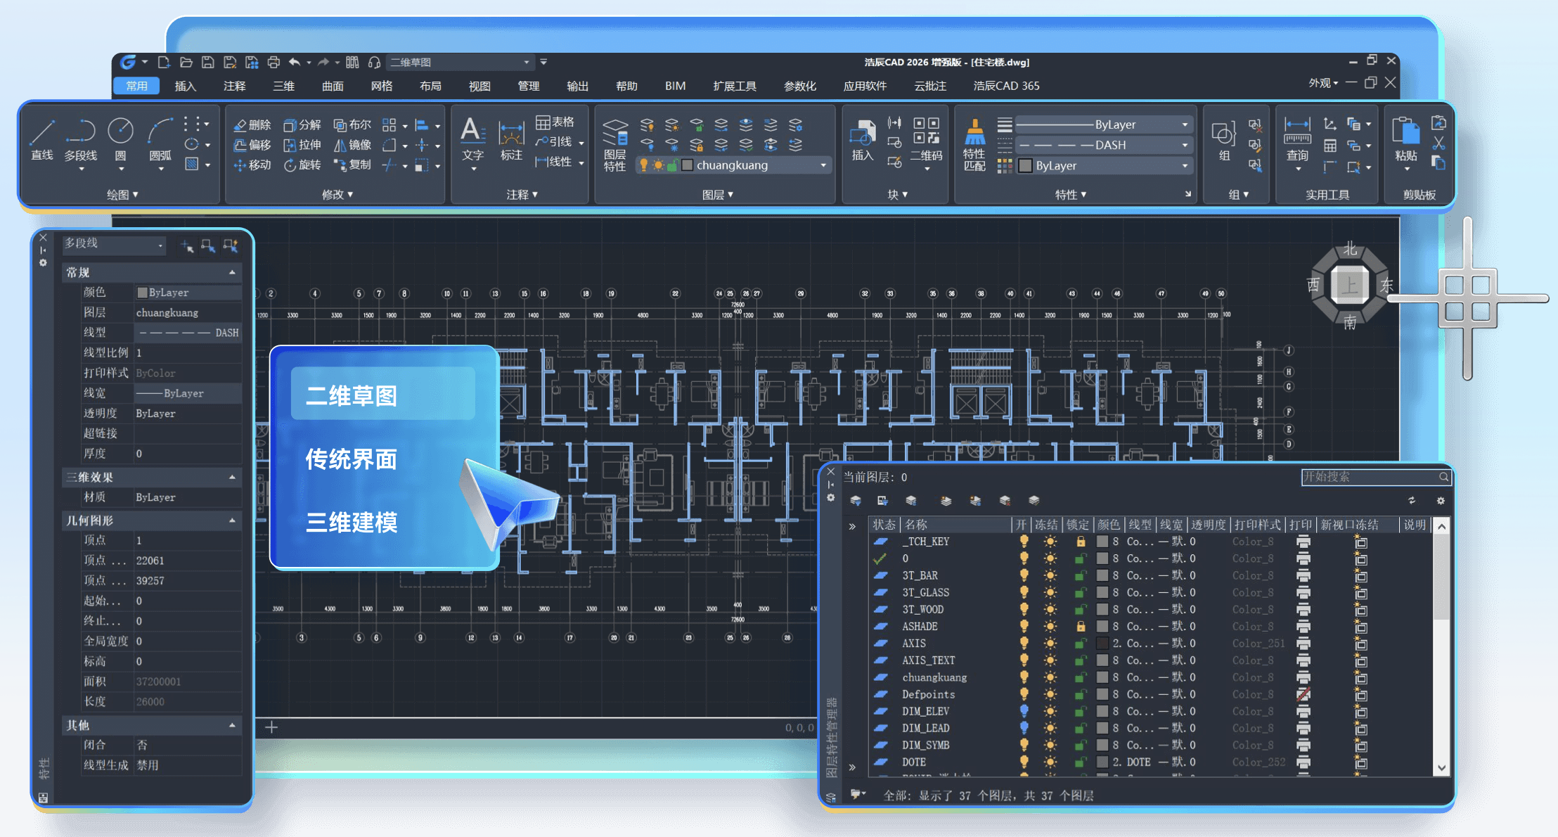Insert a 表格 (Table)

click(555, 122)
